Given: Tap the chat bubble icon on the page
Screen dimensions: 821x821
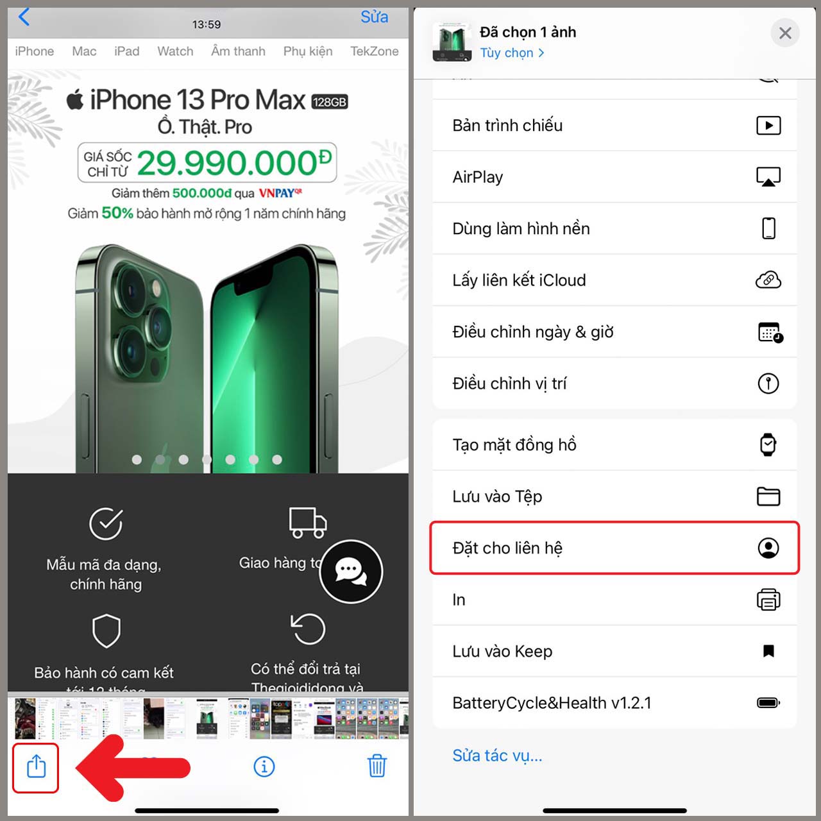Looking at the screenshot, I should click(351, 571).
